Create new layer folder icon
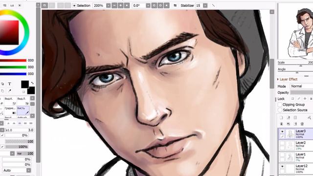This screenshot has width=313, height=176. [295, 117]
